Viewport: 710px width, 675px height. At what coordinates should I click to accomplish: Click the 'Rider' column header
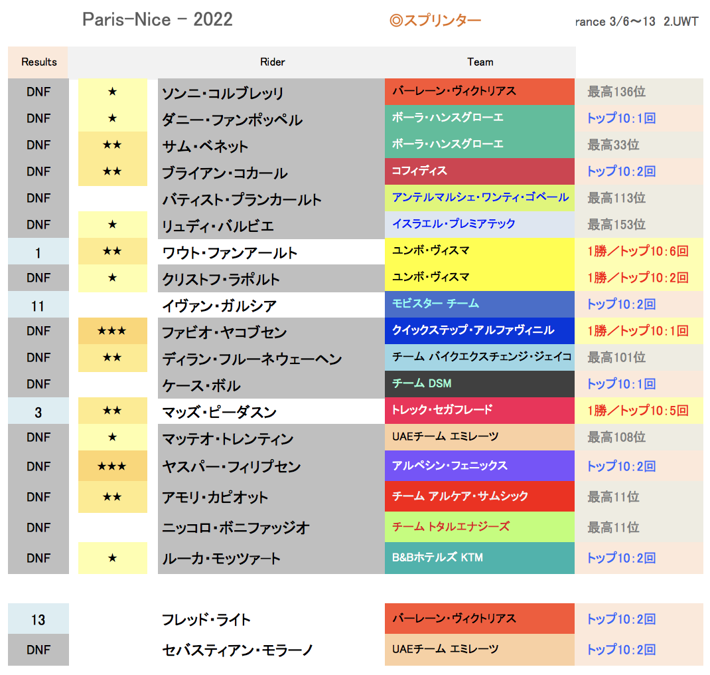click(272, 62)
